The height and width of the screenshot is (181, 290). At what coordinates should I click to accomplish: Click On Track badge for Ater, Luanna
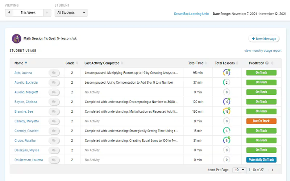point(261,73)
